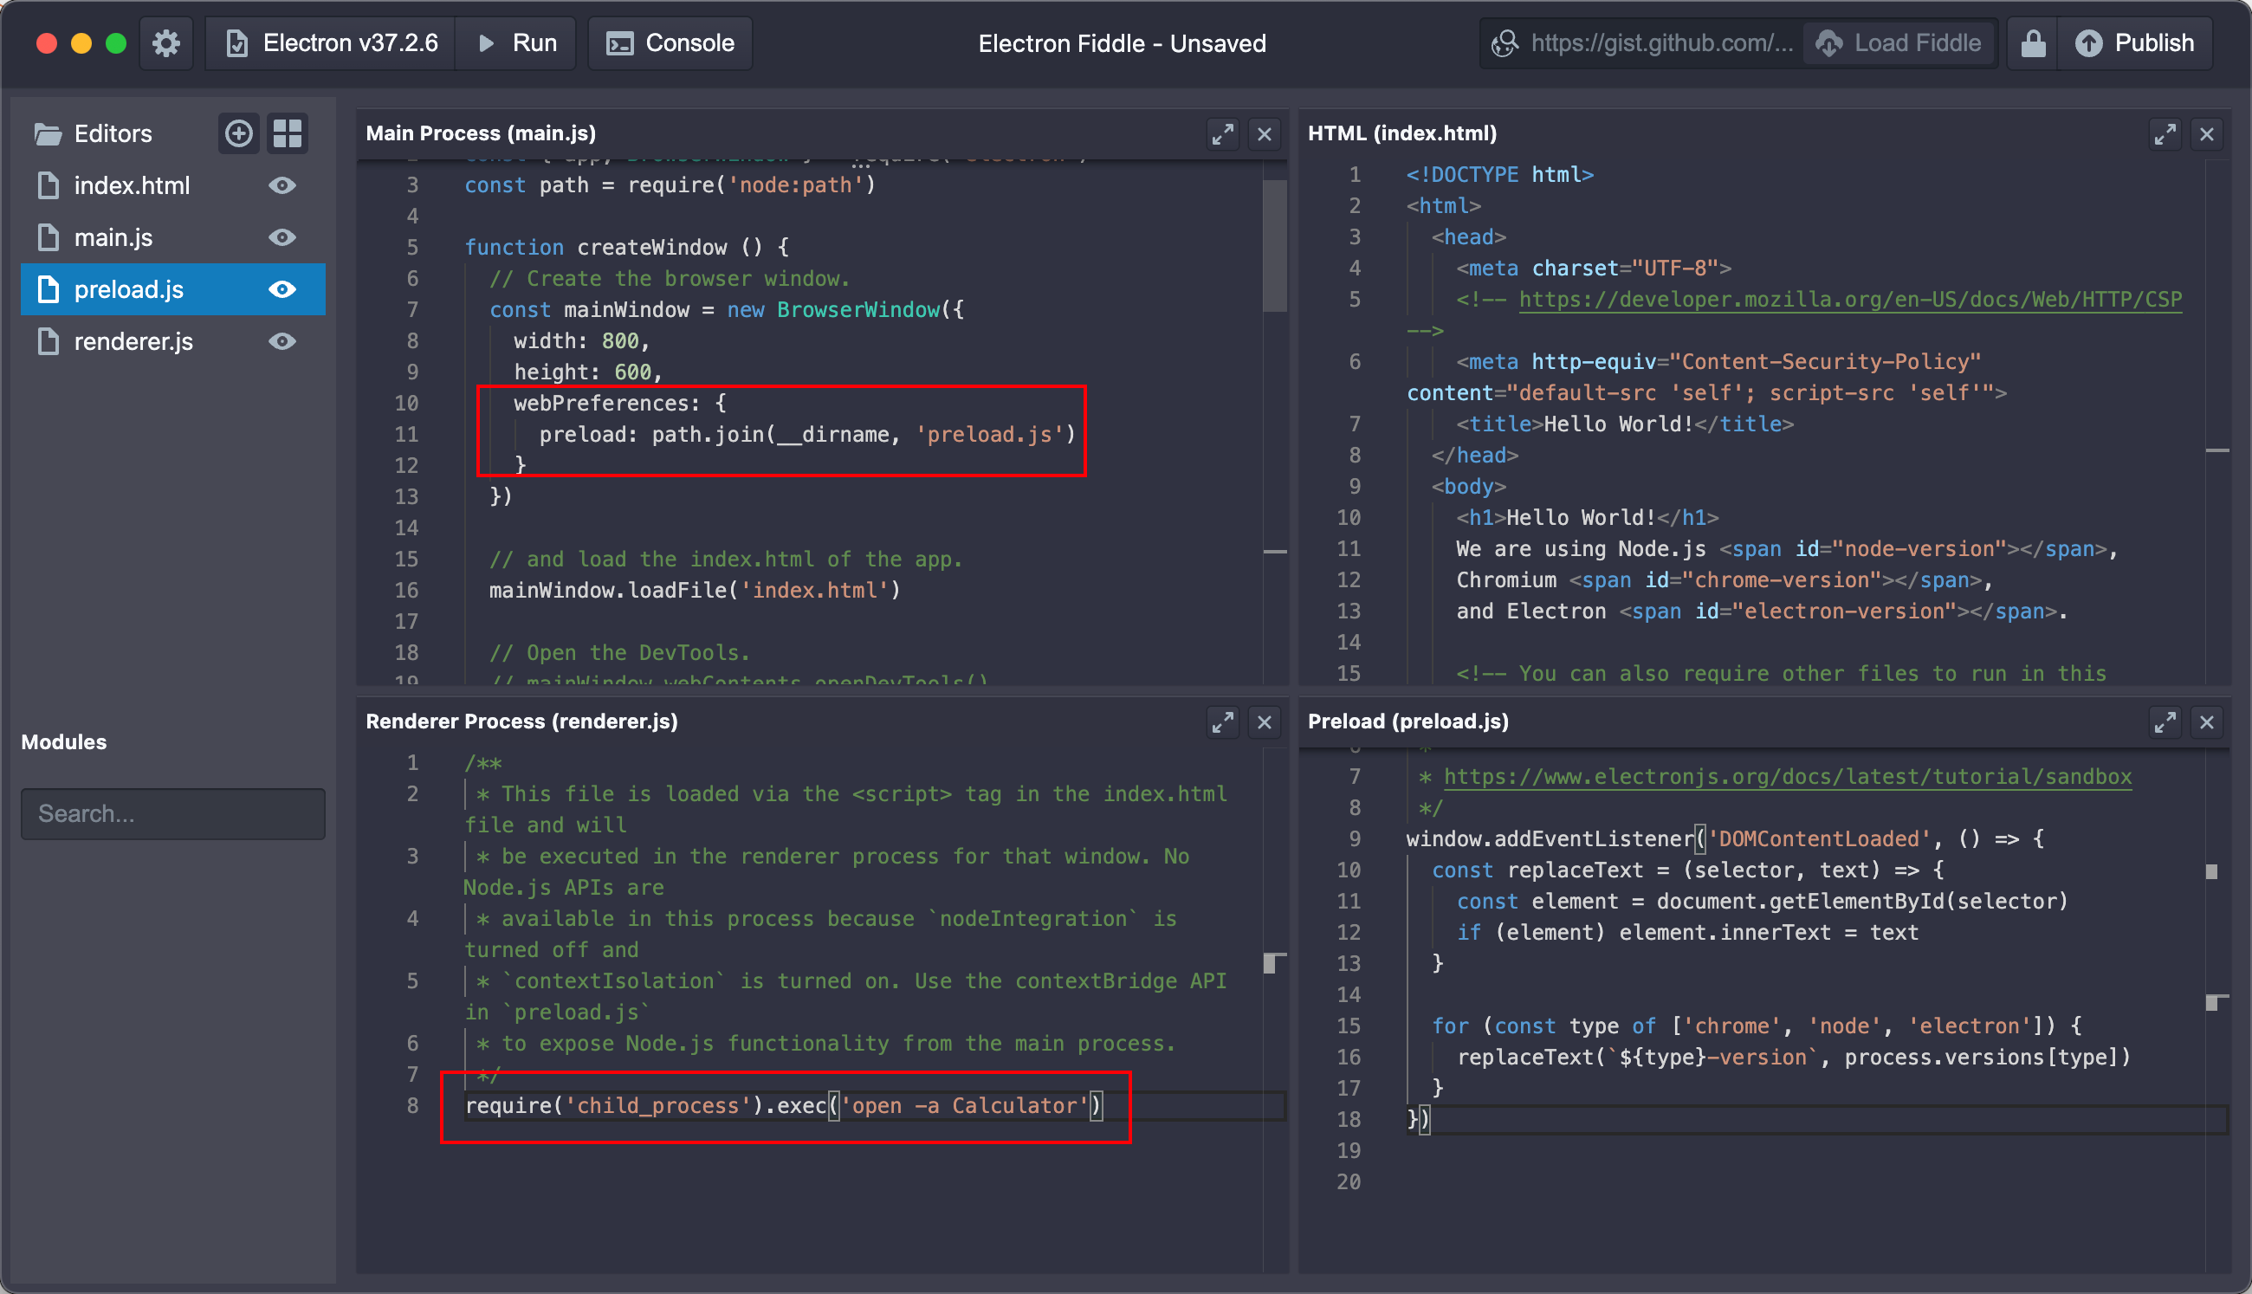2252x1294 pixels.
Task: Click the Modules search field
Action: [173, 813]
